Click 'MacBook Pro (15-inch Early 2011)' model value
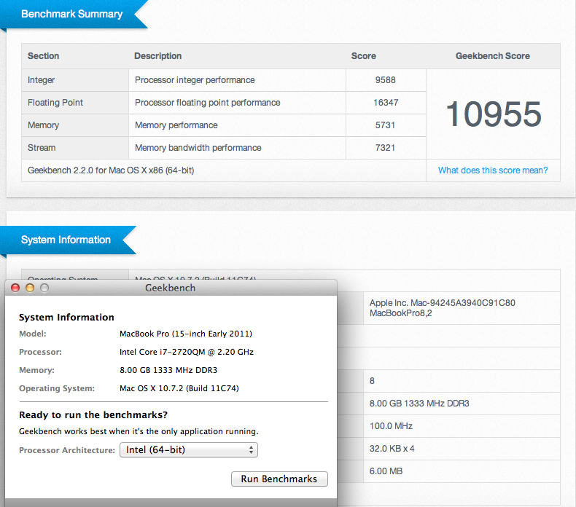576x507 pixels. pos(186,334)
